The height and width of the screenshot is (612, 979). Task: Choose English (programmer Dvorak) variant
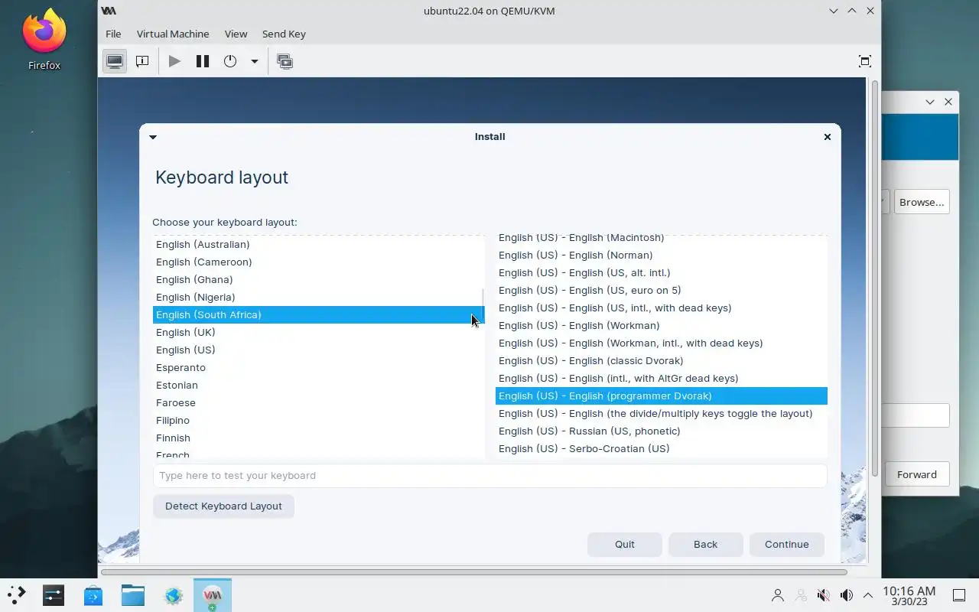pyautogui.click(x=661, y=396)
